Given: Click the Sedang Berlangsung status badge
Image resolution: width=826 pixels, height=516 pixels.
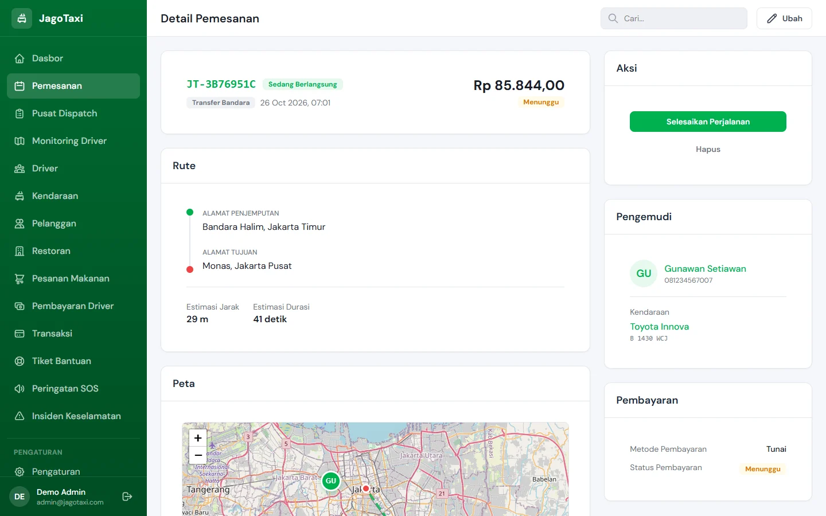Looking at the screenshot, I should coord(303,84).
